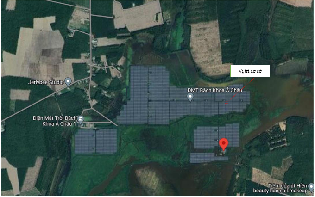Click the Tiệm của út Hiền pin

coord(311,187)
